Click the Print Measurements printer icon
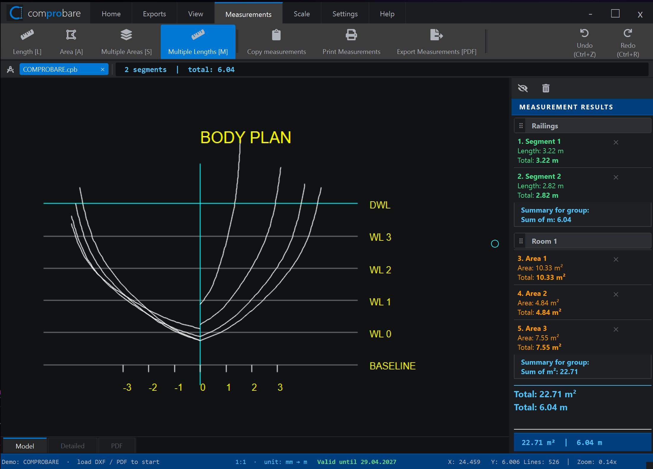653x469 pixels. tap(351, 35)
